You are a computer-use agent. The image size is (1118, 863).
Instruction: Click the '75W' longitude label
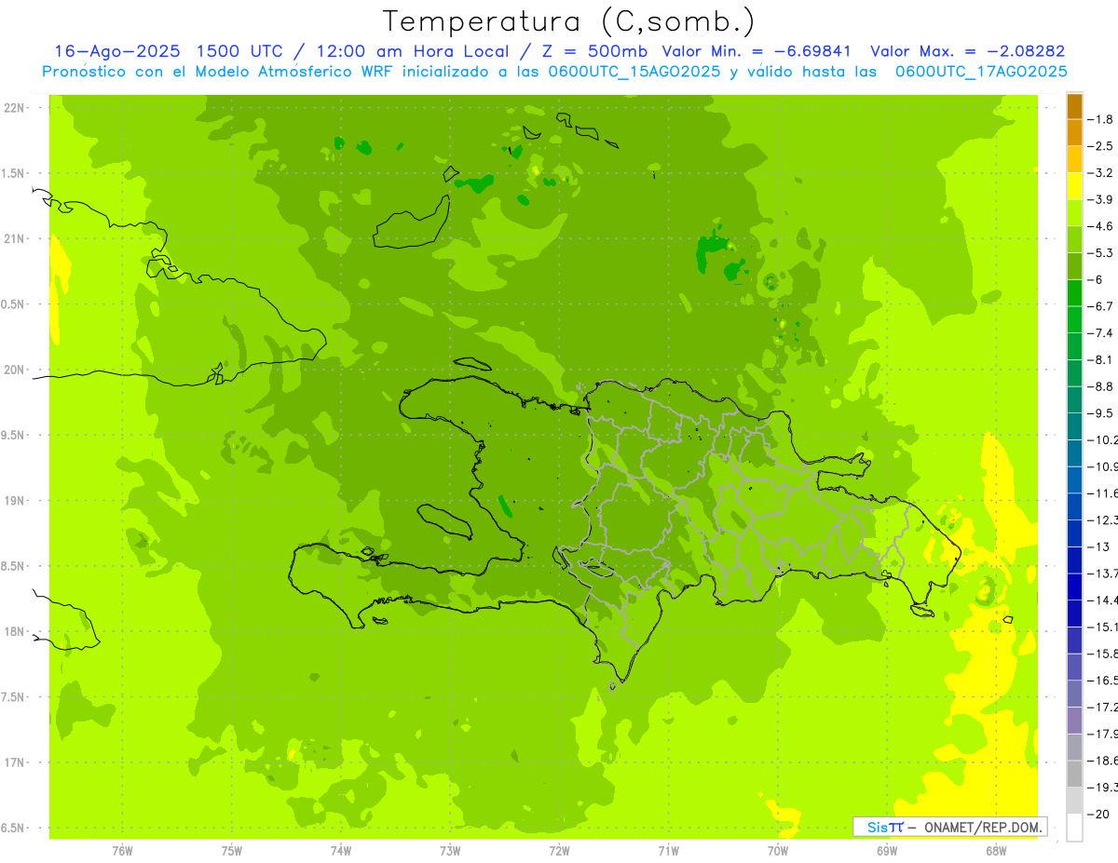click(x=232, y=850)
